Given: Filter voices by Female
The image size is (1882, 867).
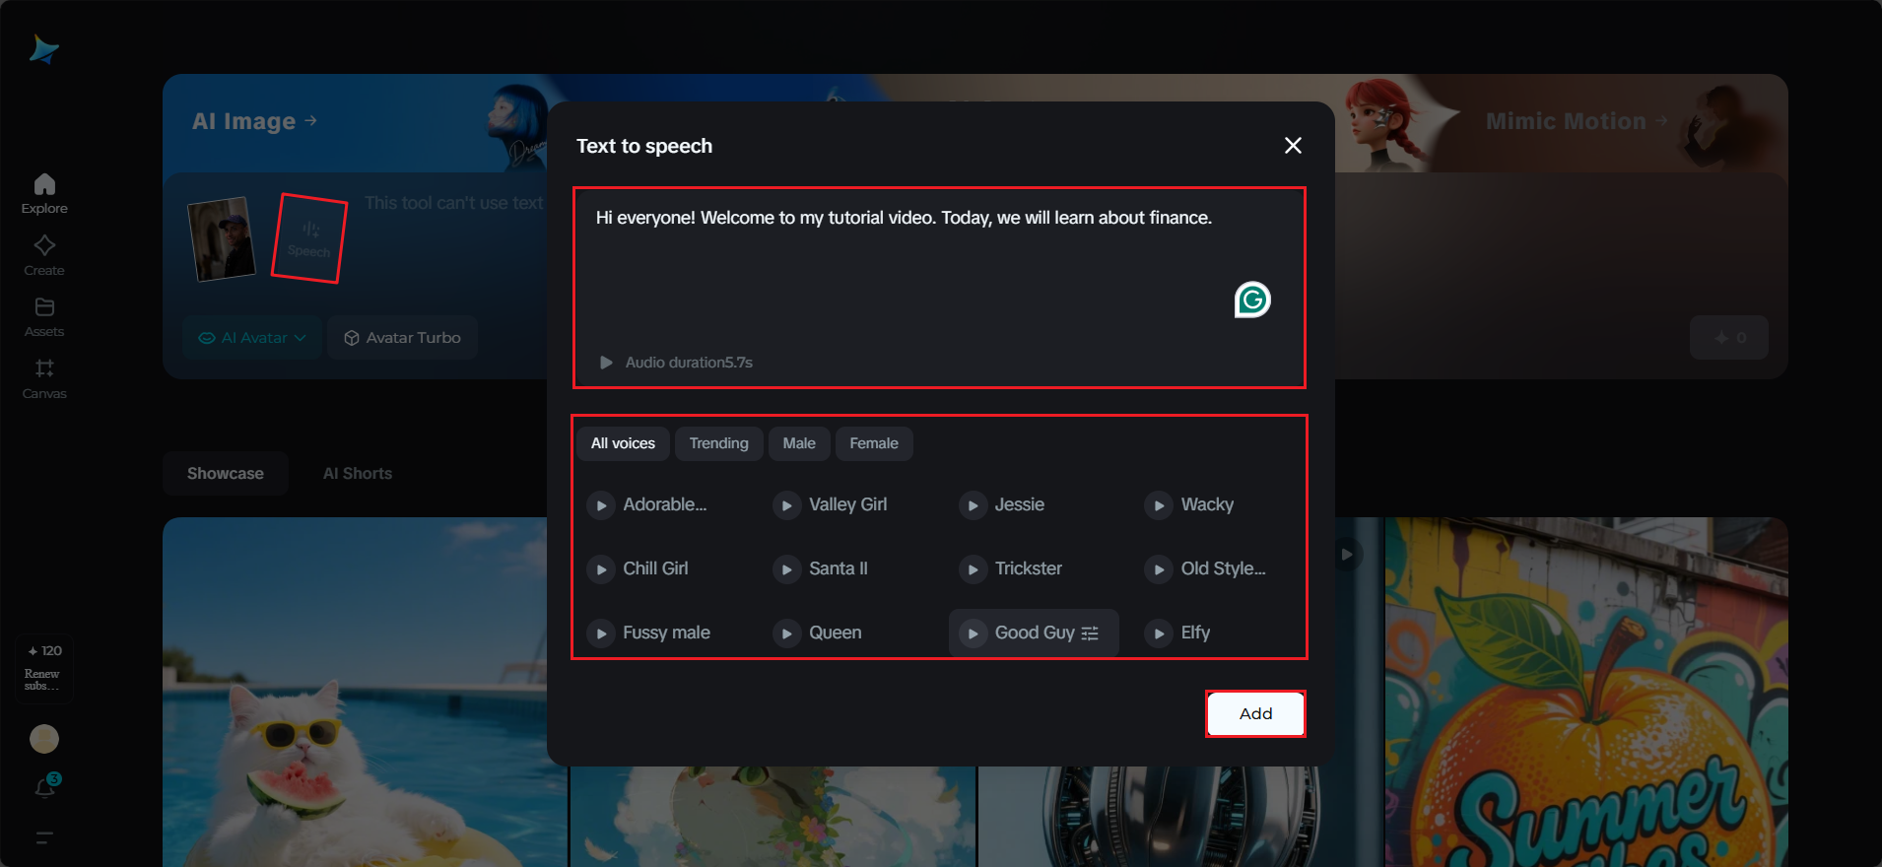Looking at the screenshot, I should [874, 443].
